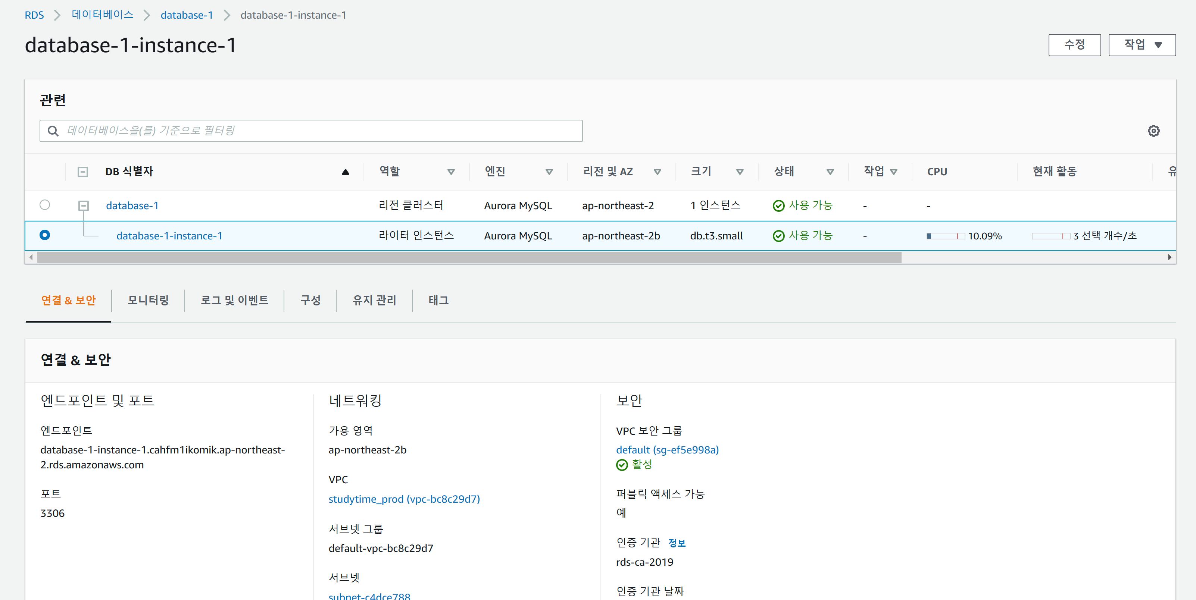Click the 수정 button

click(1074, 45)
